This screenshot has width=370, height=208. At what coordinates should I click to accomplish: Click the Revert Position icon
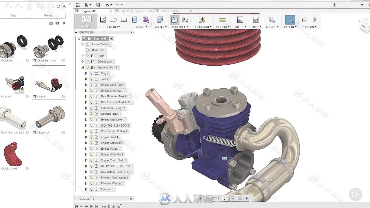pyautogui.click(x=314, y=20)
